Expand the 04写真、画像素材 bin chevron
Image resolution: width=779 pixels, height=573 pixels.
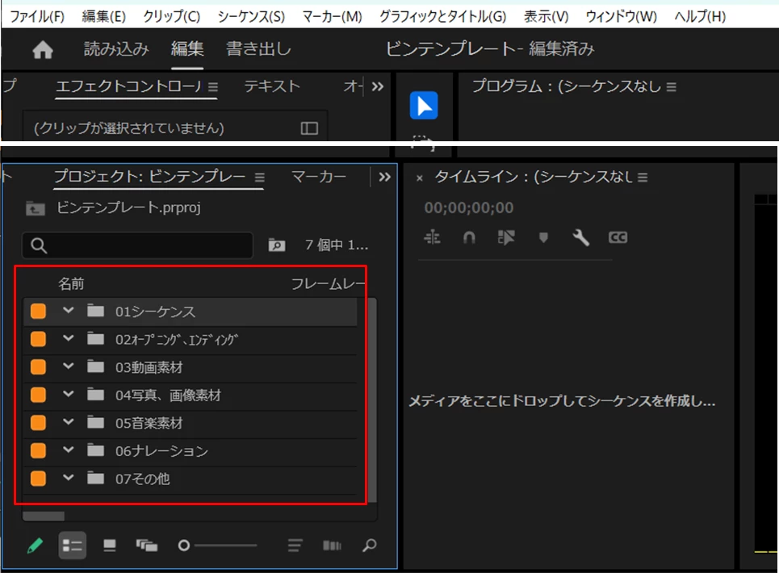pyautogui.click(x=69, y=394)
